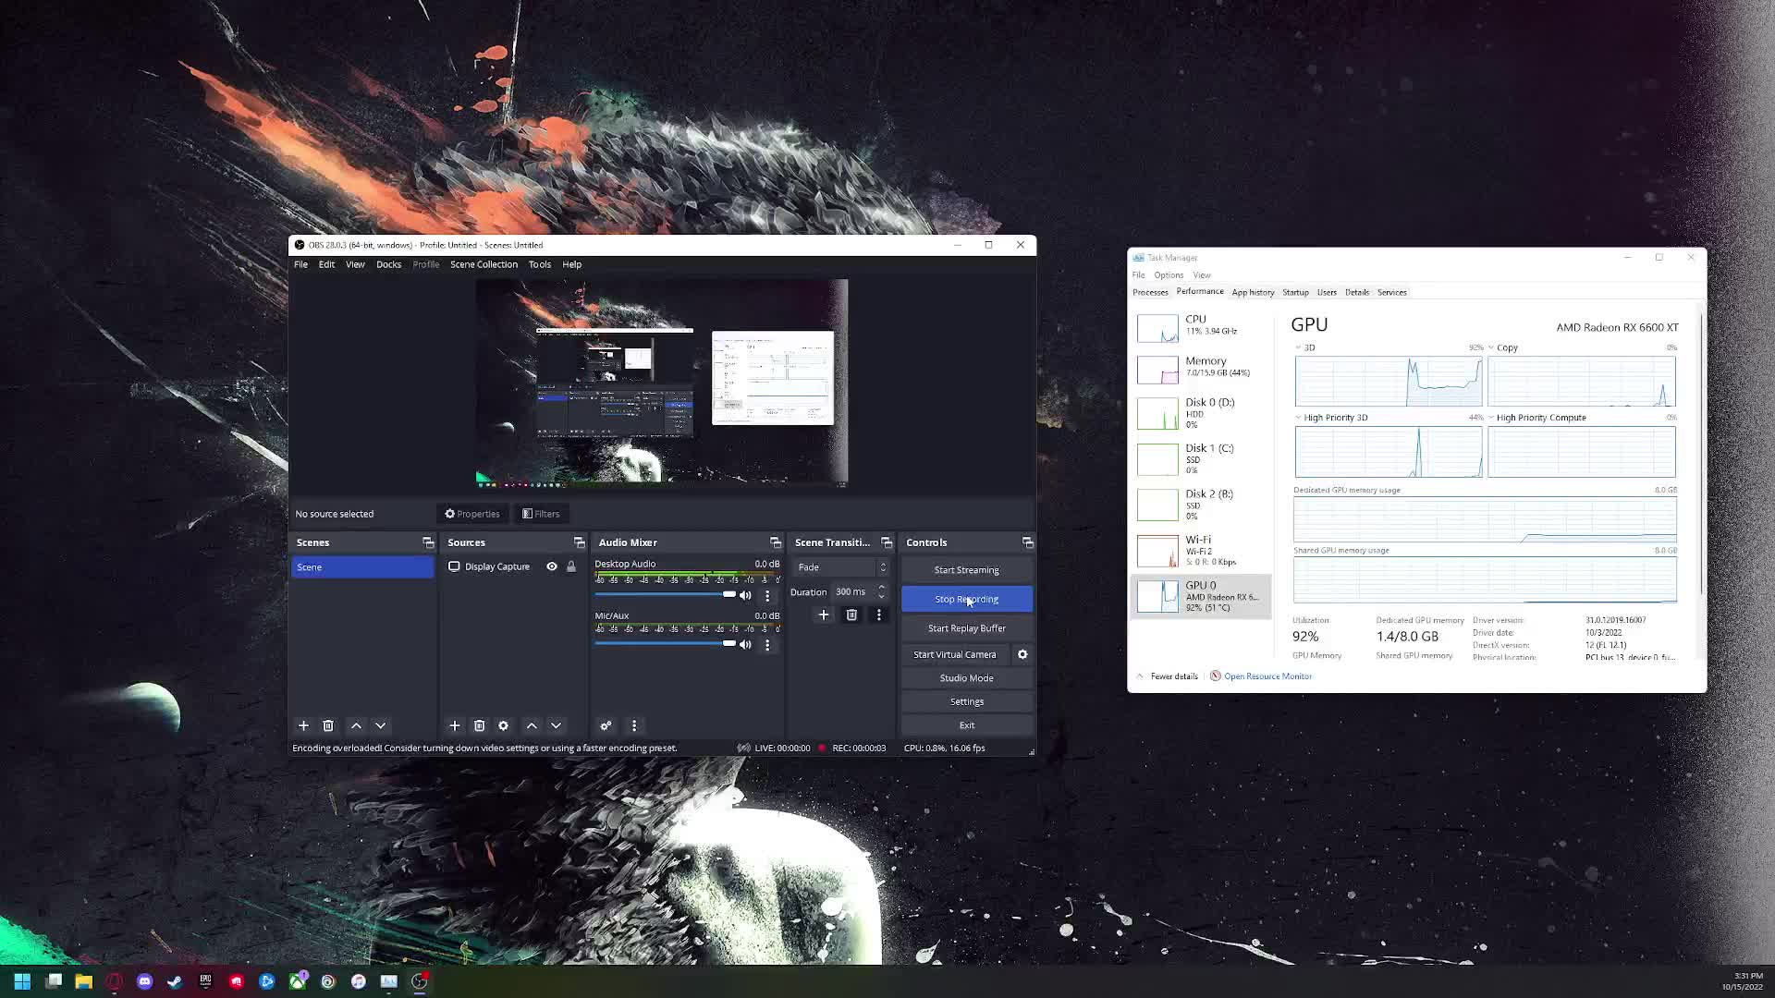This screenshot has height=998, width=1775.
Task: Add a new scene transition with plus icon
Action: tap(824, 615)
